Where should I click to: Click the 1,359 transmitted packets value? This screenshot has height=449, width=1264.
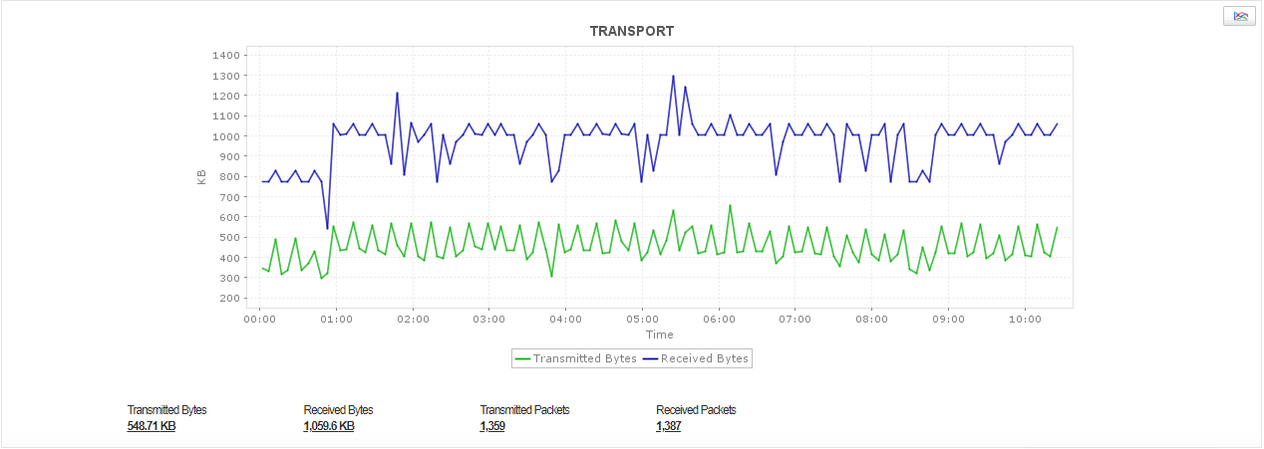point(492,426)
